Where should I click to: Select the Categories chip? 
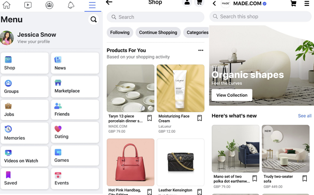click(196, 32)
